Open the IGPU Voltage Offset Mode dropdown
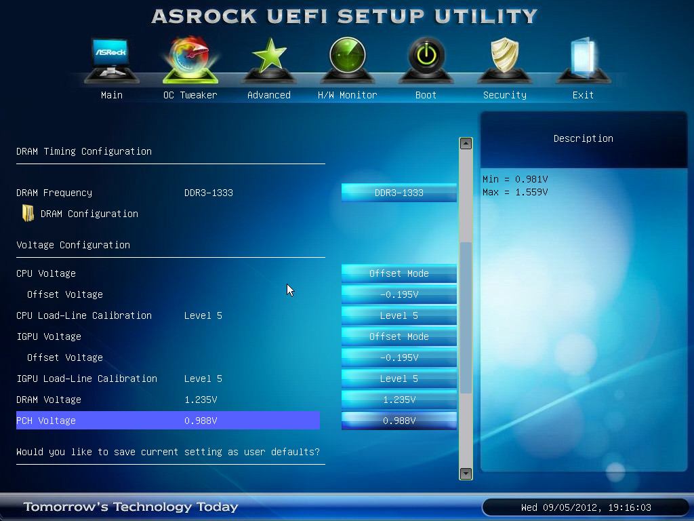Screen dimensions: 694x521 399,336
